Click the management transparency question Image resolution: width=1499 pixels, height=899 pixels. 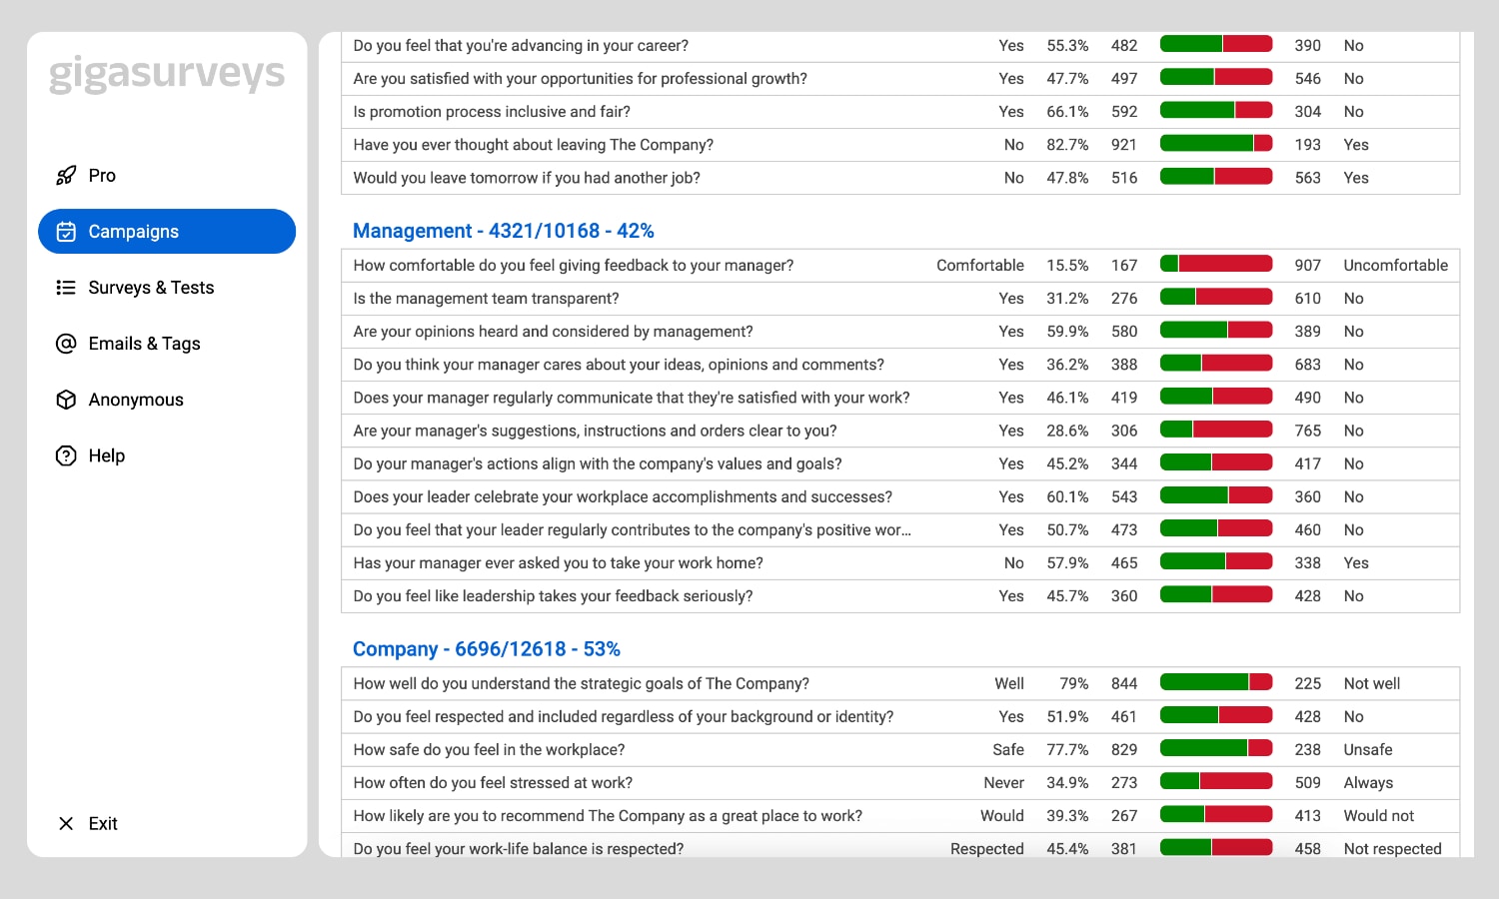point(486,298)
